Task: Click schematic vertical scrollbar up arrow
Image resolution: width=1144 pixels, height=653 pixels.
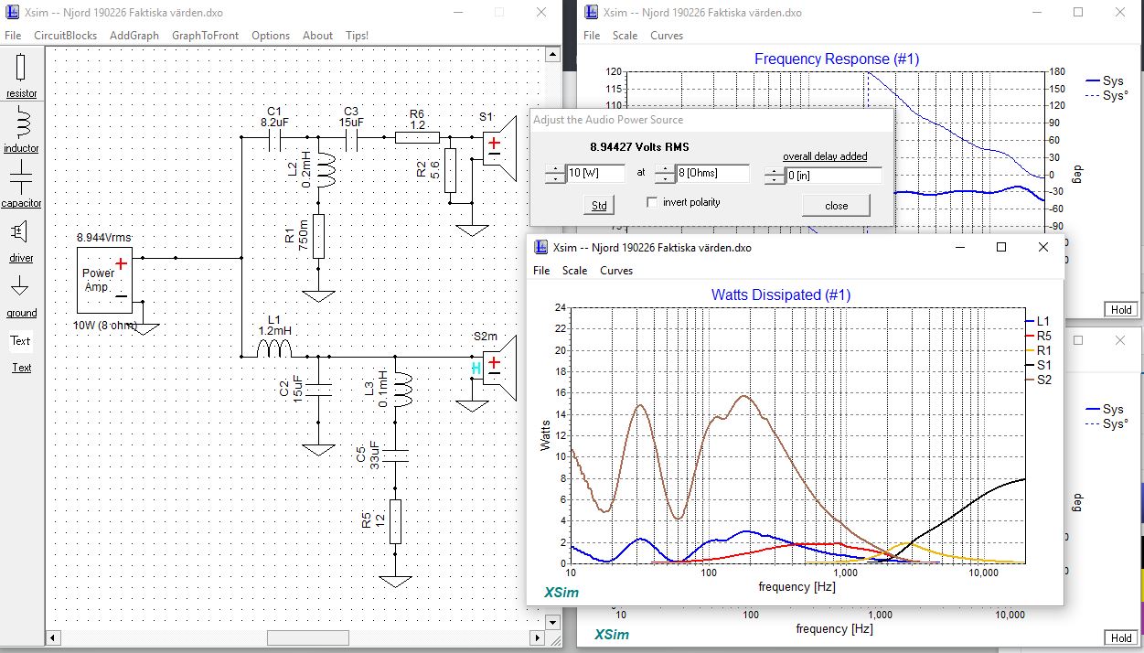Action: click(552, 55)
